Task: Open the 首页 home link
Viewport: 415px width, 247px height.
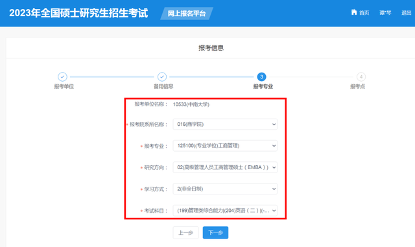Action: coord(364,13)
